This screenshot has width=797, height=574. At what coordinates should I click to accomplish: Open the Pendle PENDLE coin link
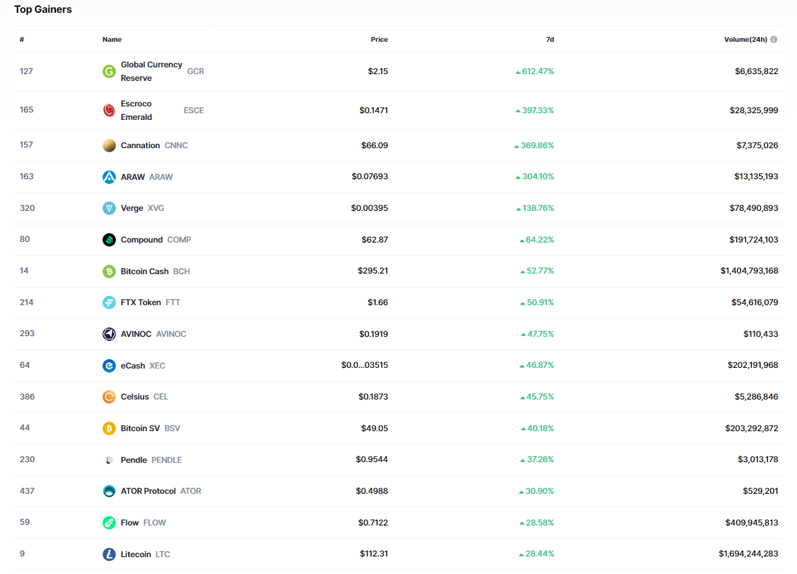[134, 460]
